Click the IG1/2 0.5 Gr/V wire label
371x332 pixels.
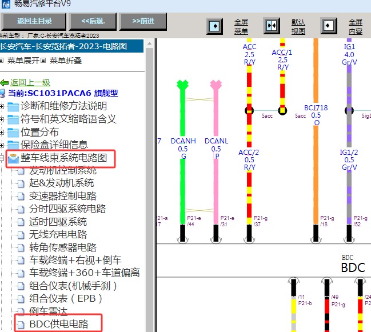click(349, 160)
